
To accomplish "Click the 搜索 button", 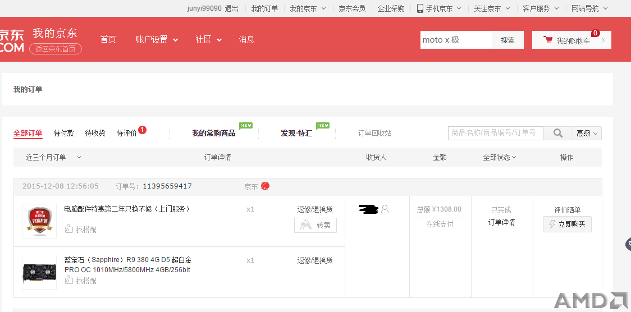I will [x=508, y=40].
